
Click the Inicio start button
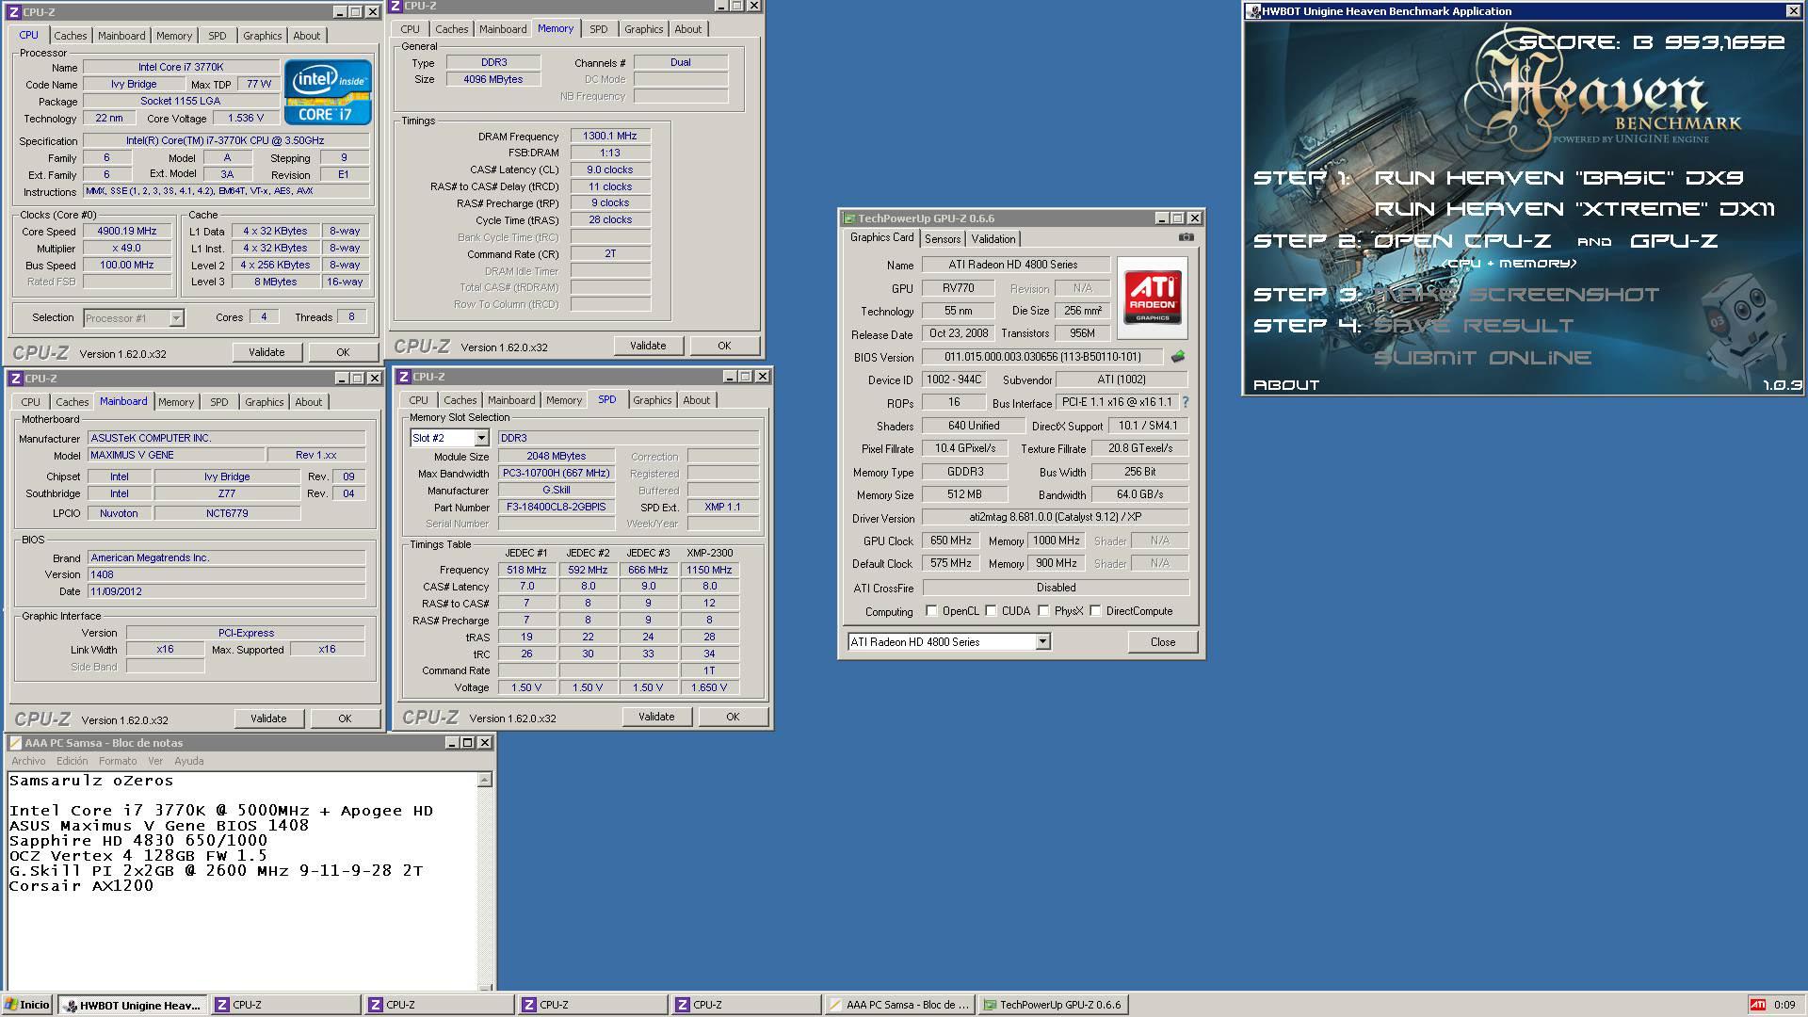click(x=27, y=1005)
